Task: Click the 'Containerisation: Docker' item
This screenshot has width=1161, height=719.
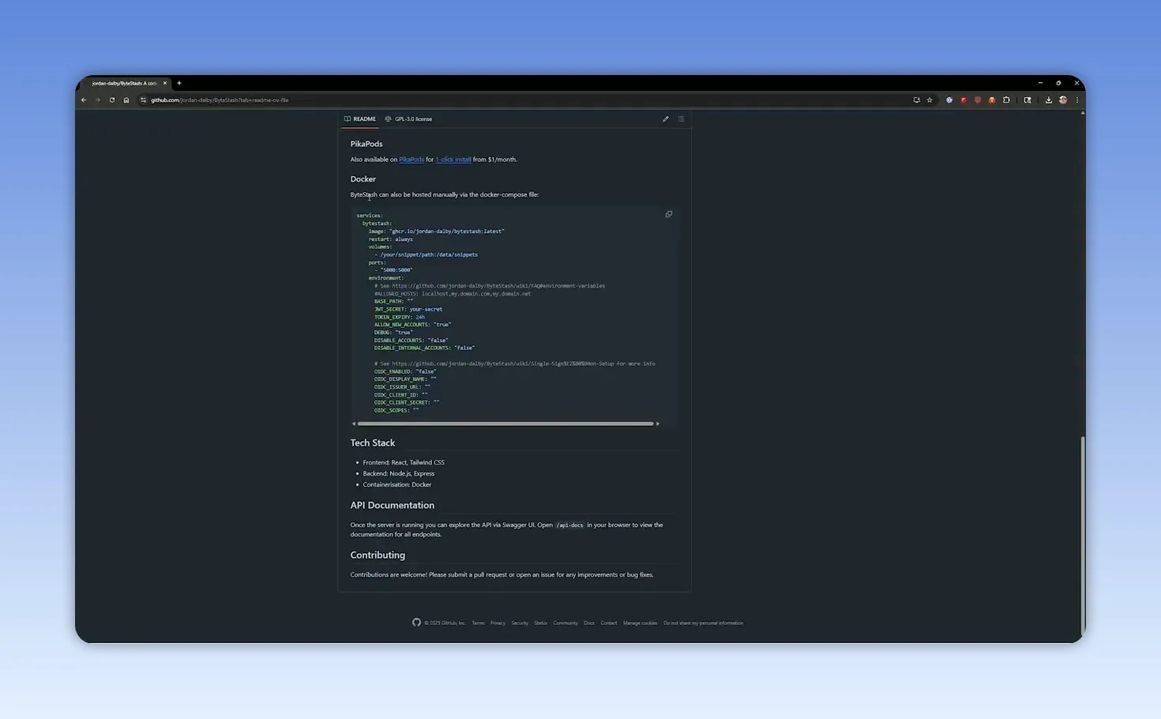Action: pos(397,485)
